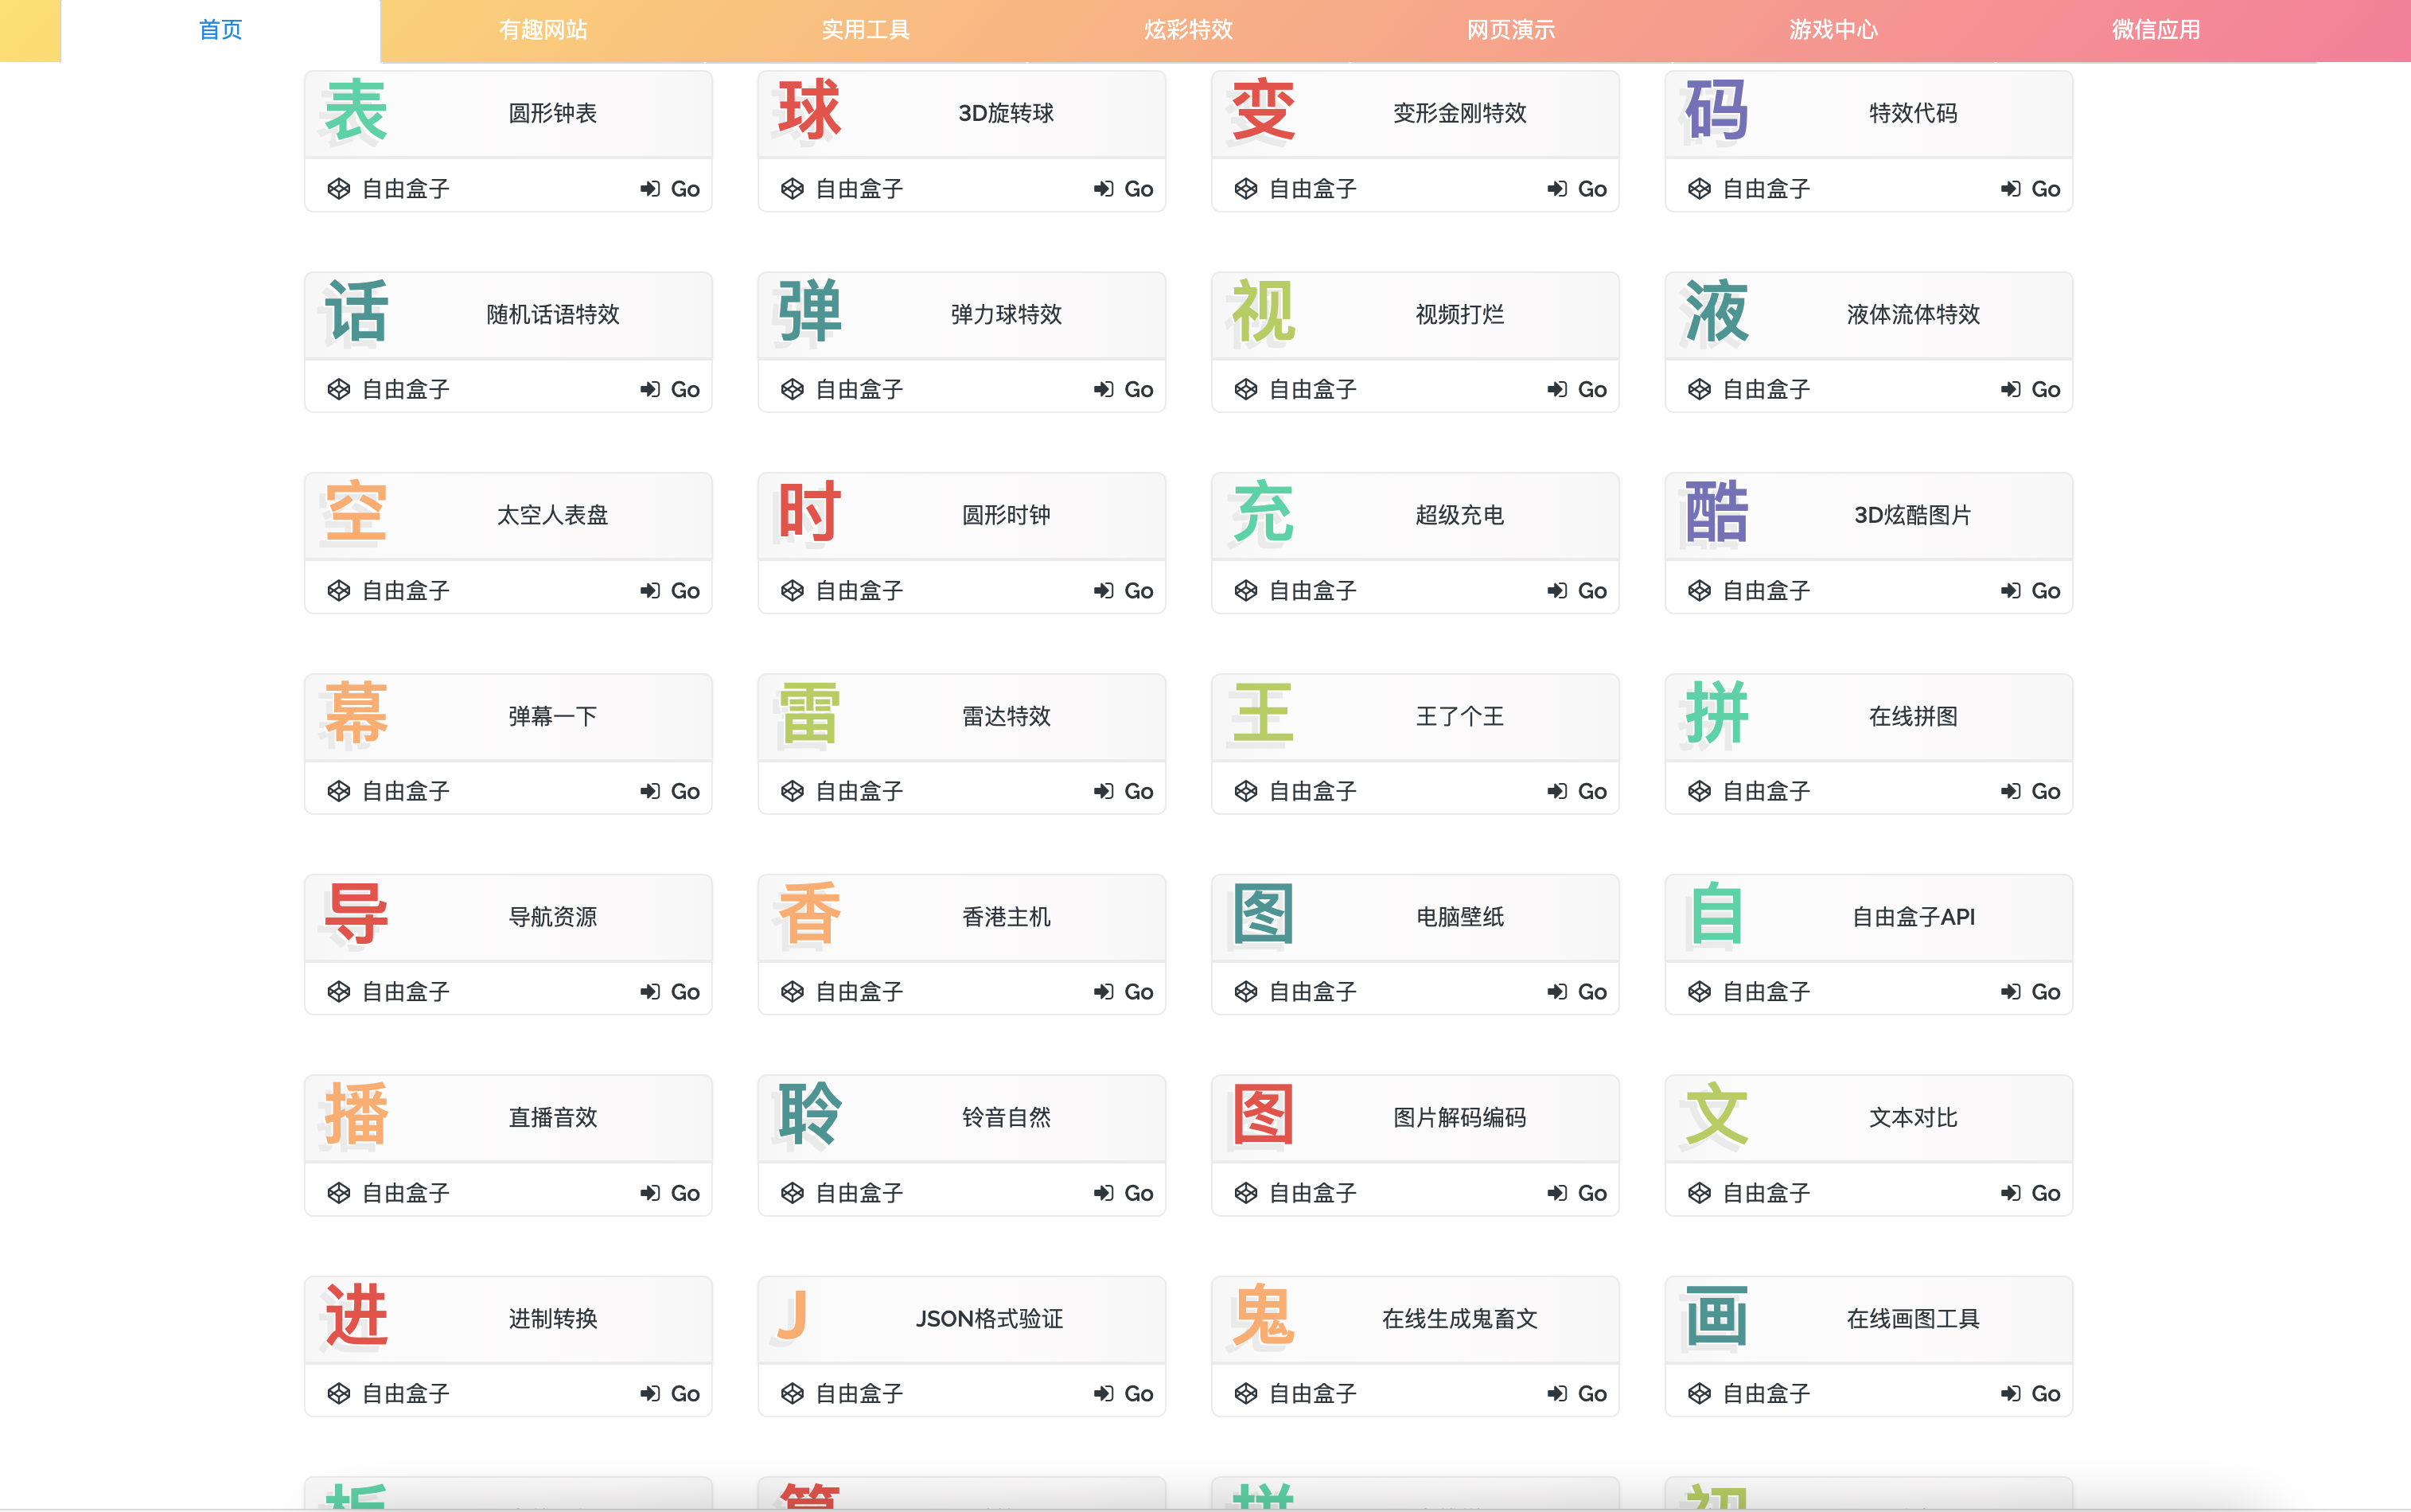Switch to 游戏中心 tab
The width and height of the screenshot is (2411, 1512).
pos(1833,30)
